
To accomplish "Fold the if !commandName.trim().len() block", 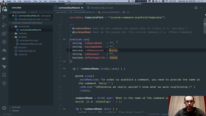I will [x=64, y=69].
